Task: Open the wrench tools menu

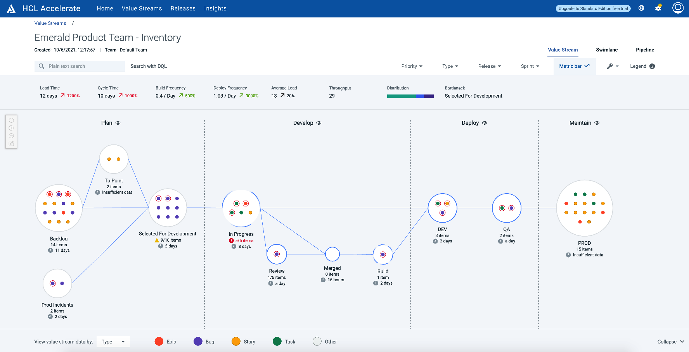Action: click(x=613, y=66)
